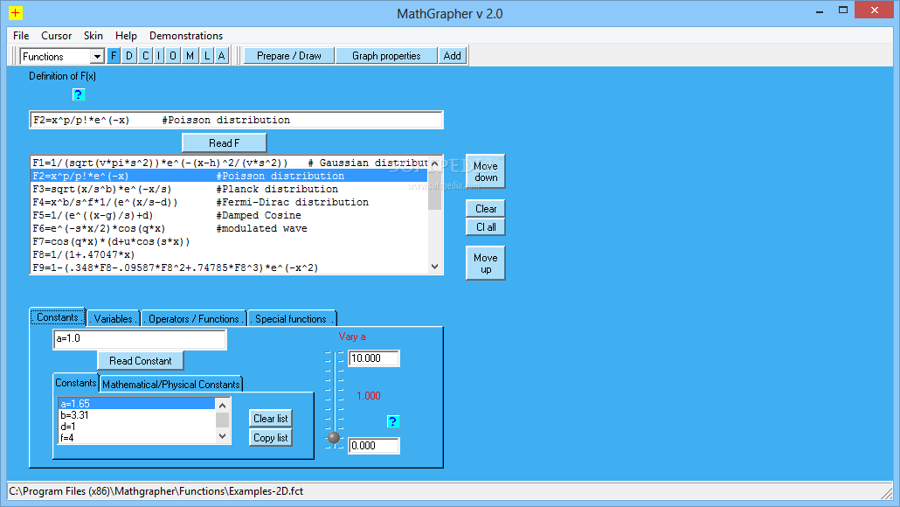Open help icon beside the Vary a slider
This screenshot has height=507, width=900.
392,421
